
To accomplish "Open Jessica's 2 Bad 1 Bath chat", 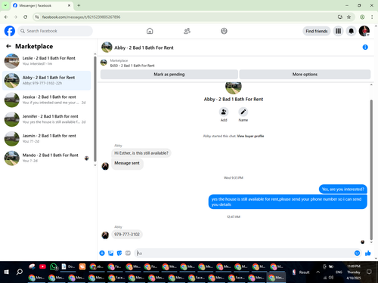I will point(47,100).
